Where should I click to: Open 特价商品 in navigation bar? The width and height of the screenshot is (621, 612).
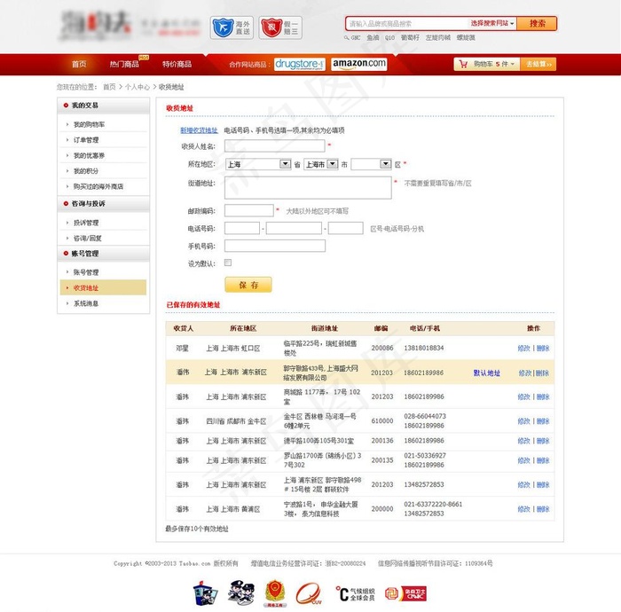[177, 64]
